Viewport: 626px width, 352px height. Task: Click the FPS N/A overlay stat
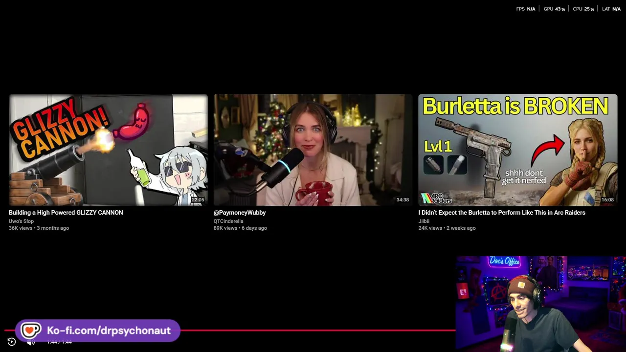click(526, 9)
